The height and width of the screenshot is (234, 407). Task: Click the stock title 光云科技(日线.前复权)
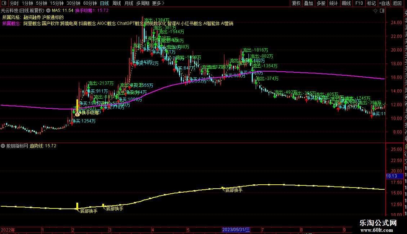pos(23,11)
